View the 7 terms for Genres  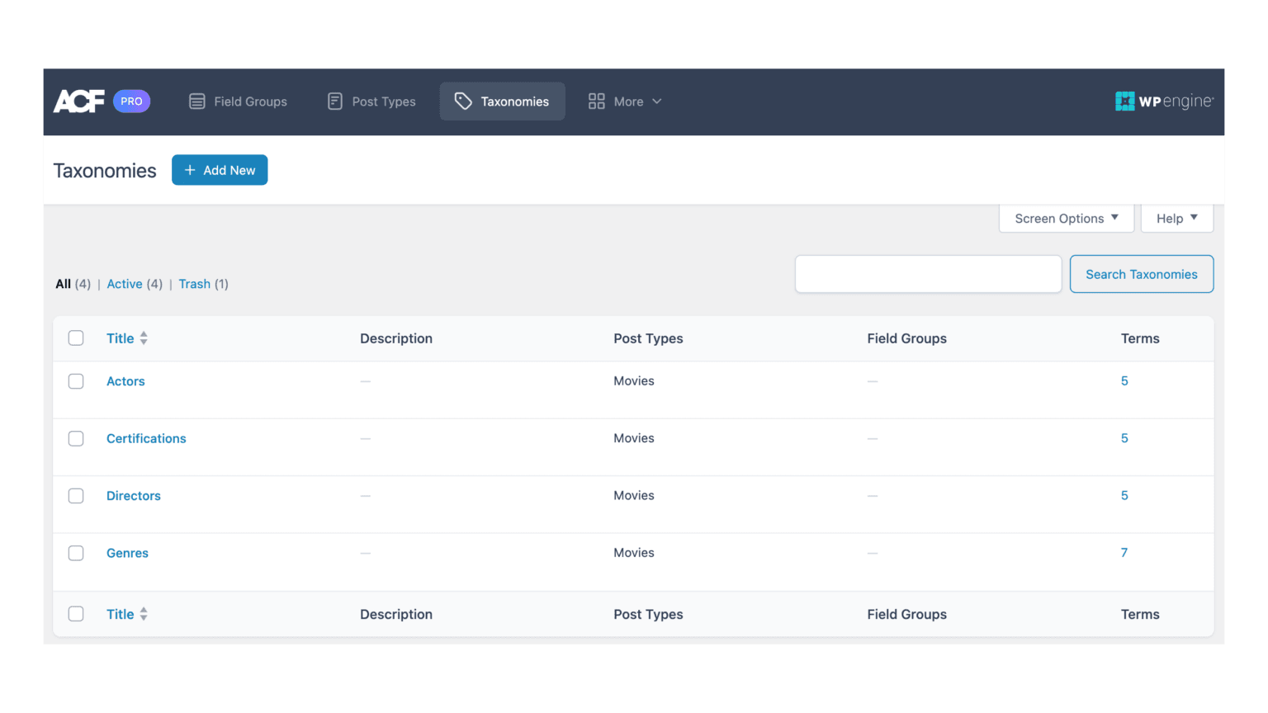tap(1124, 553)
